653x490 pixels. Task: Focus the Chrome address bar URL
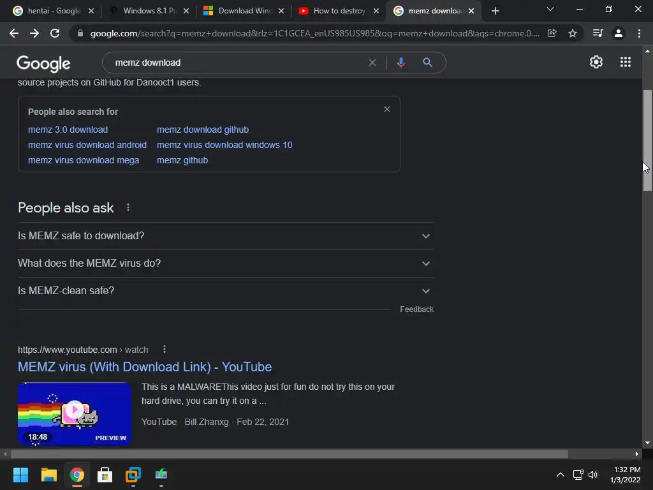314,33
